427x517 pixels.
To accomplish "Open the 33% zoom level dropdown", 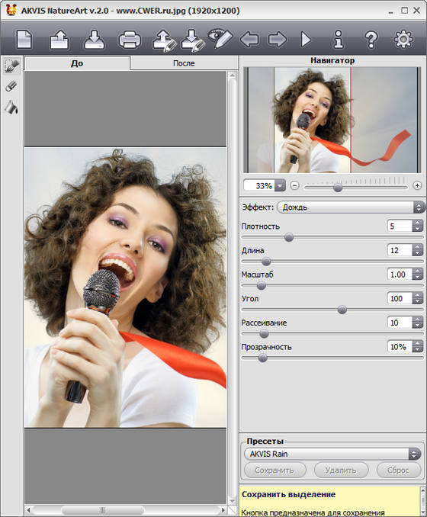I will click(x=265, y=185).
